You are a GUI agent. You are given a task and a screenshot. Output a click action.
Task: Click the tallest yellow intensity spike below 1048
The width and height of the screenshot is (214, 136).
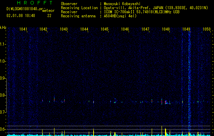tap(162, 131)
